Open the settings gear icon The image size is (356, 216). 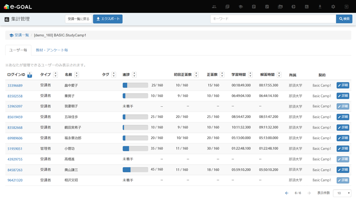point(333,7)
